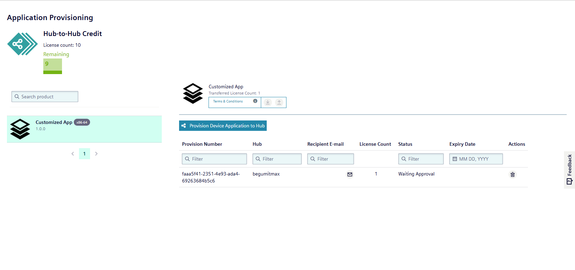
Task: Click the upload Terms & Conditions icon
Action: coord(279,102)
